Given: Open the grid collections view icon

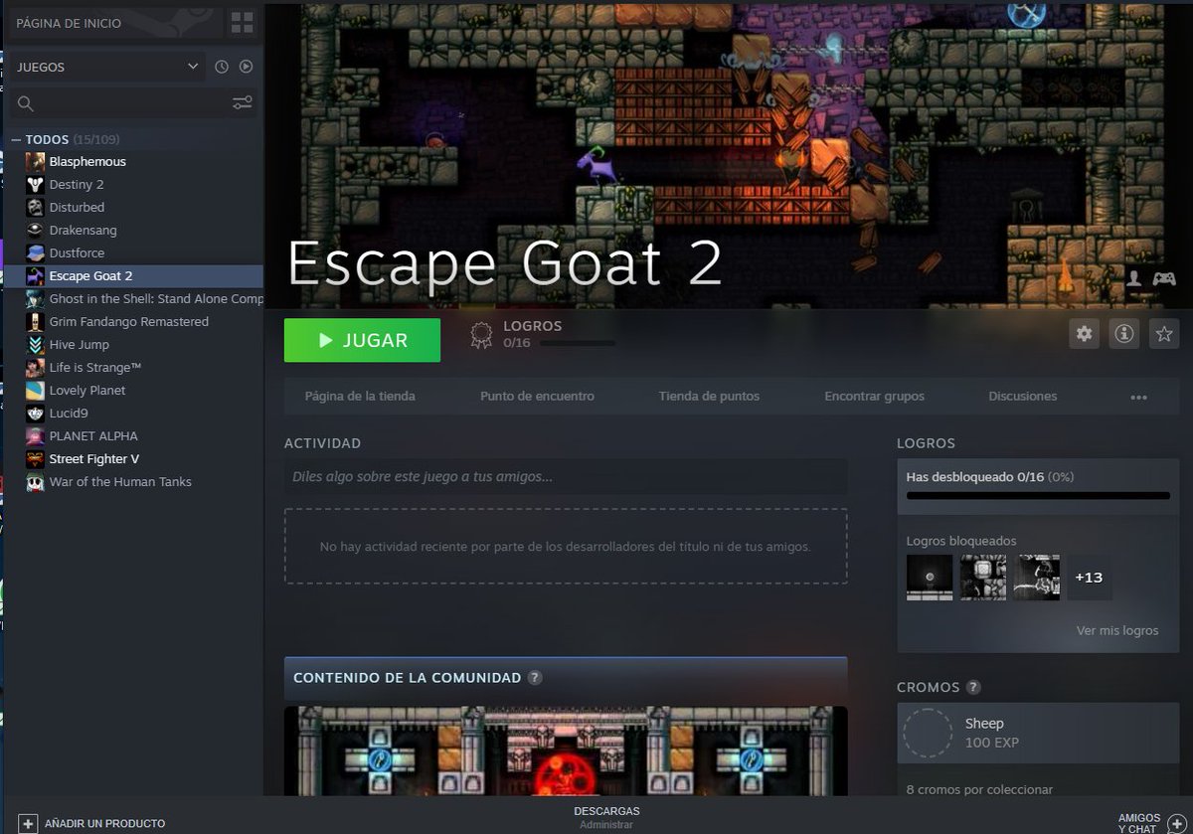Looking at the screenshot, I should coord(242,22).
